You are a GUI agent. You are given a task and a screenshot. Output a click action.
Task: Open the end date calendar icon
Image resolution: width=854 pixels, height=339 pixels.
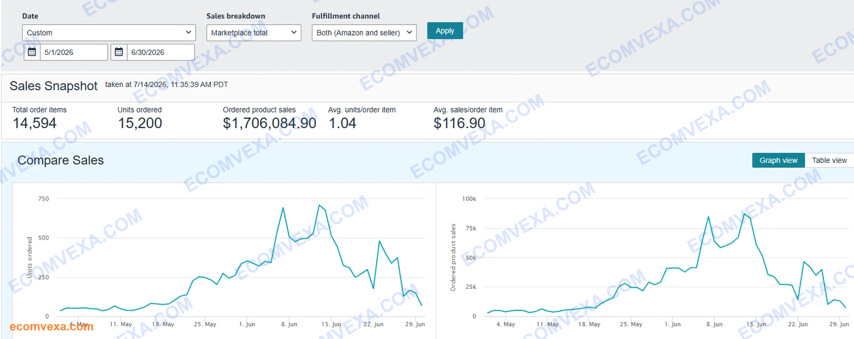tap(119, 52)
